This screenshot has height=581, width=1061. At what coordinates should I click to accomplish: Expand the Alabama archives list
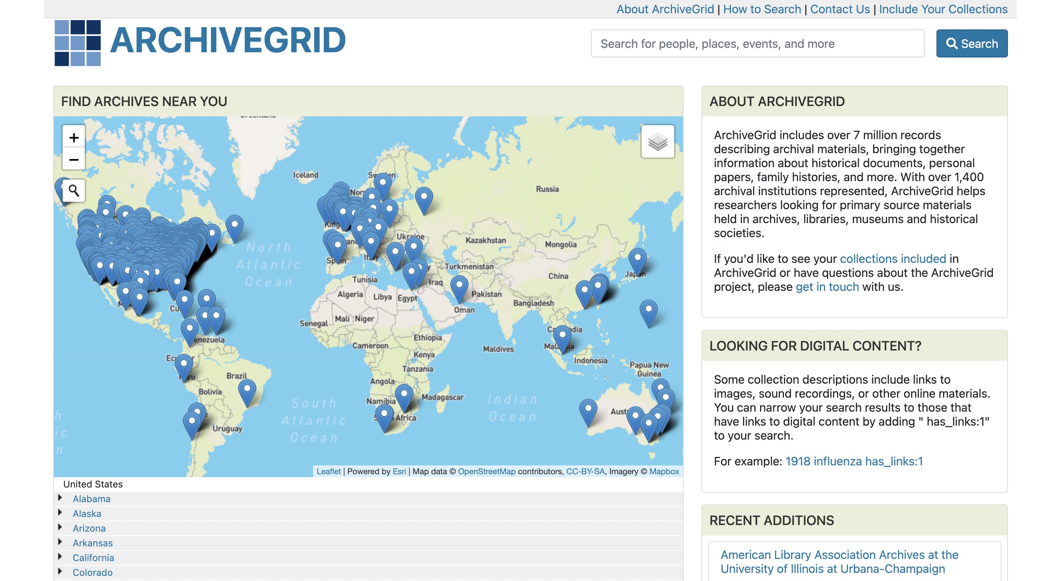point(91,499)
